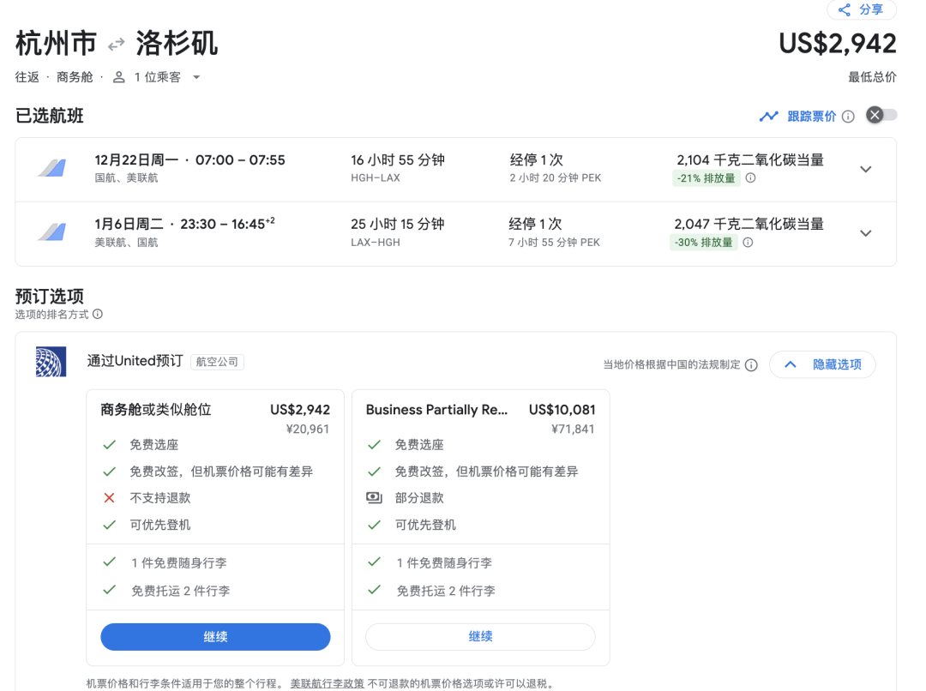Click 继续 for the US$2,942 fare
The height and width of the screenshot is (691, 926).
point(215,637)
